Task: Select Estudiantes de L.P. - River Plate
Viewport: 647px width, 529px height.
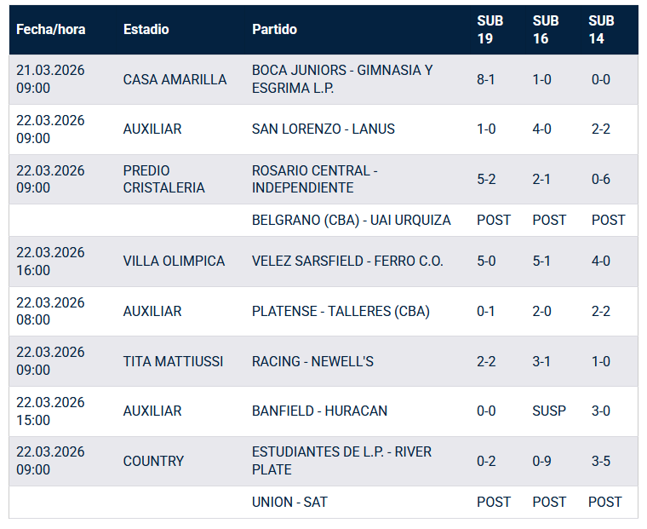Action: 341,461
